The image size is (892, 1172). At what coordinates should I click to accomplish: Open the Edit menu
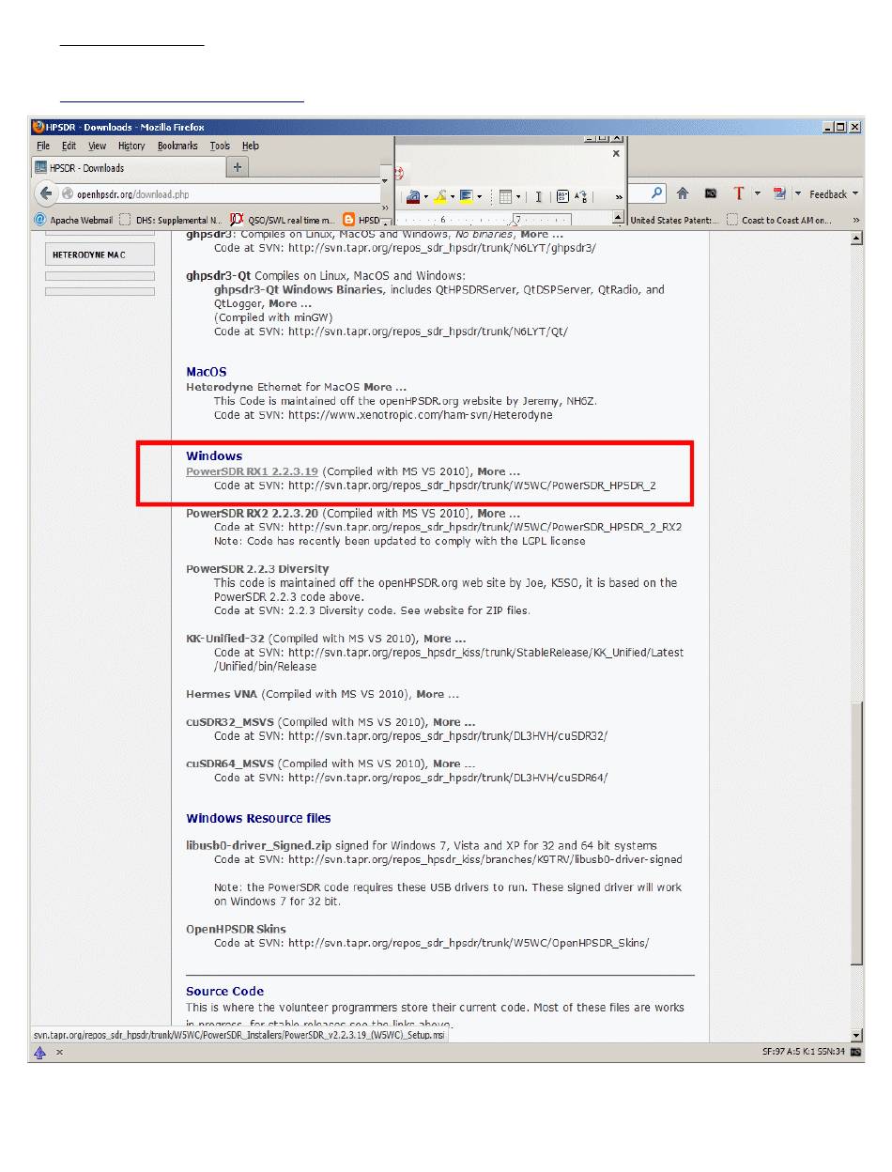[69, 146]
